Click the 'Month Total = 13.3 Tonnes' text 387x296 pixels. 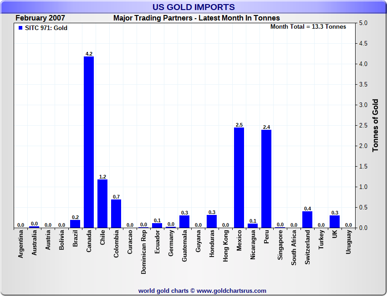click(308, 27)
